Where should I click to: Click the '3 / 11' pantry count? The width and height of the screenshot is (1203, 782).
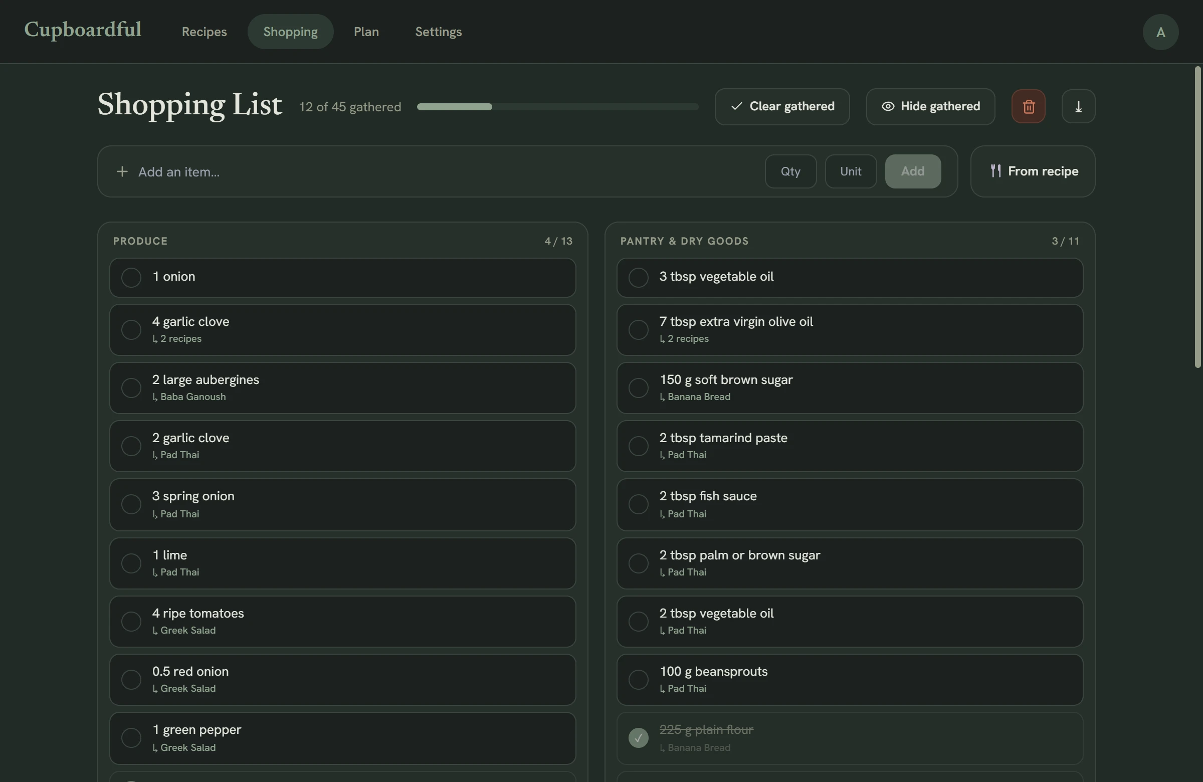[x=1066, y=241]
